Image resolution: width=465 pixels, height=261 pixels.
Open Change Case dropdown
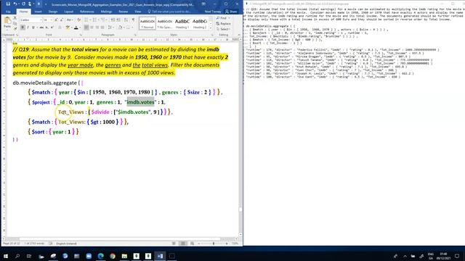pos(69,20)
